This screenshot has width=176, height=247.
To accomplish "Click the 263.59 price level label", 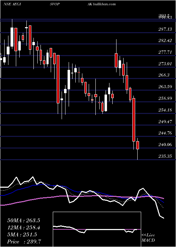I will coord(165,87).
